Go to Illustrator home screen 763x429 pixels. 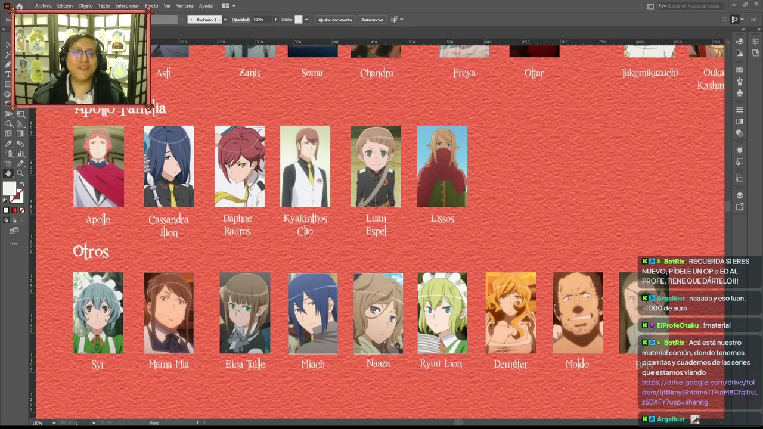20,6
